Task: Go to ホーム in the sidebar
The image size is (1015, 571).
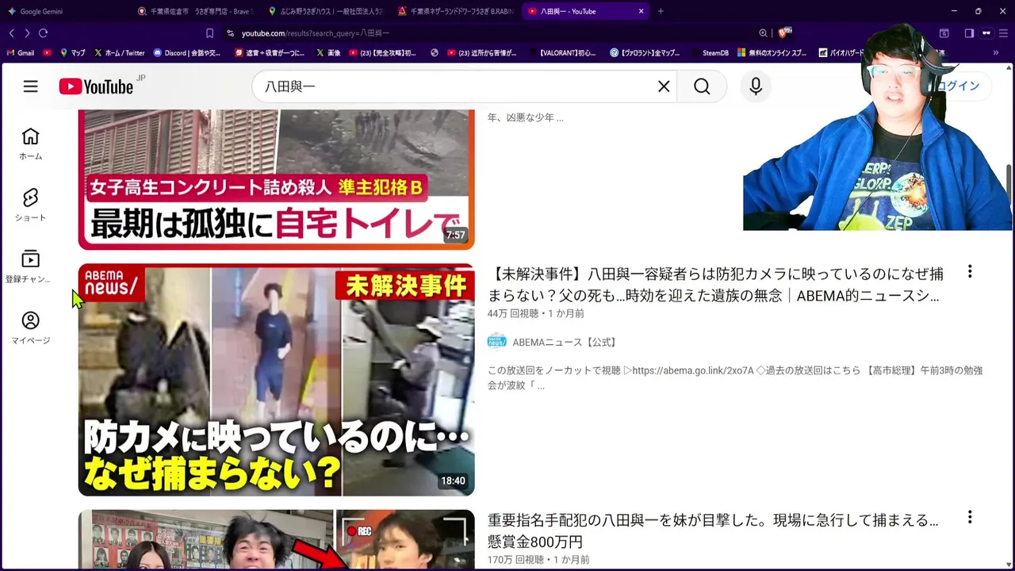Action: (30, 144)
